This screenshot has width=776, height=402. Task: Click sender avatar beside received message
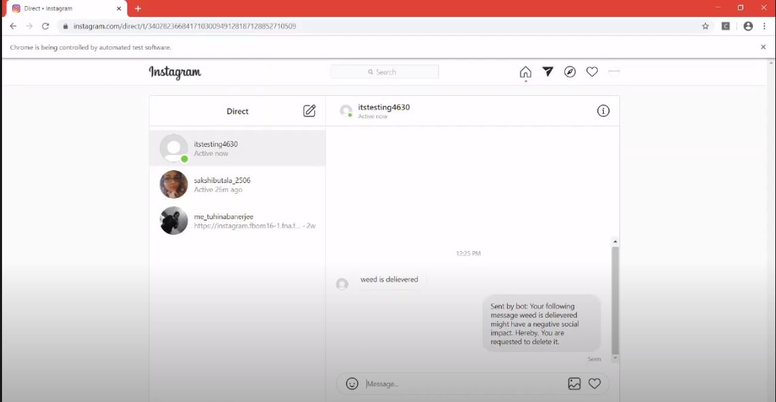pyautogui.click(x=342, y=284)
